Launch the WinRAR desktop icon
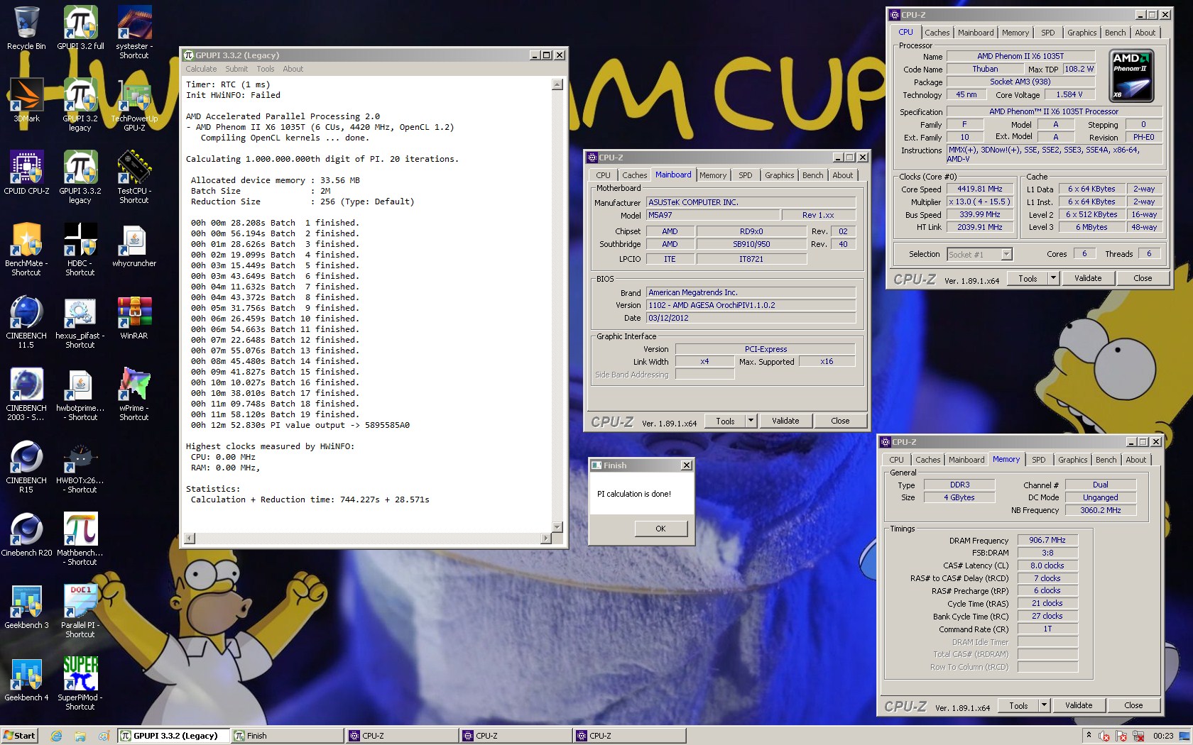Screen dimensions: 1193x745 click(x=134, y=317)
